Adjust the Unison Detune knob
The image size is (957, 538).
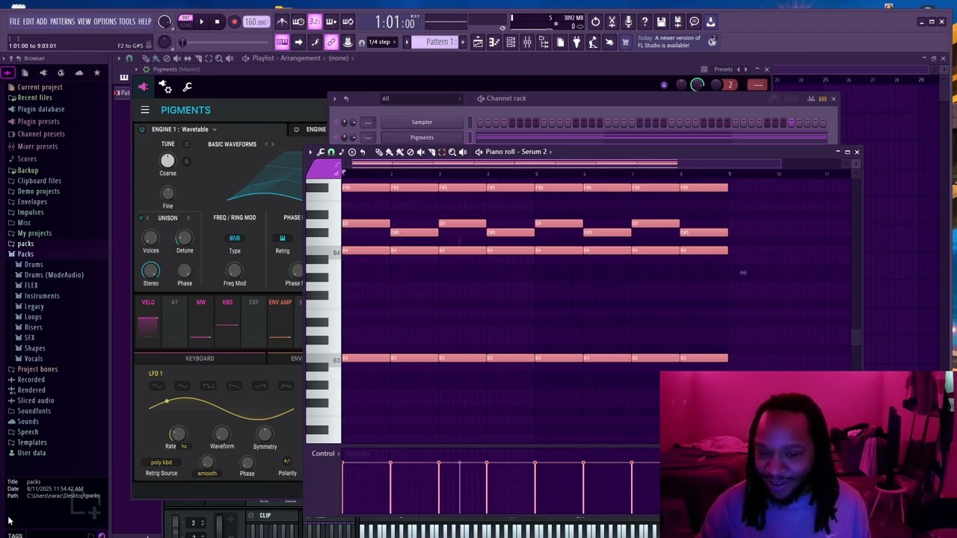click(184, 238)
